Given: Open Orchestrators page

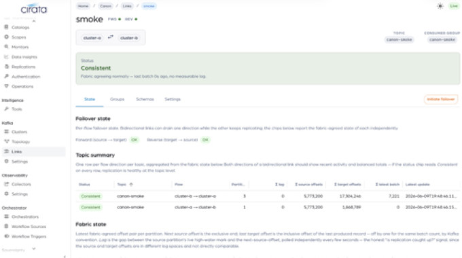Looking at the screenshot, I should [24, 217].
